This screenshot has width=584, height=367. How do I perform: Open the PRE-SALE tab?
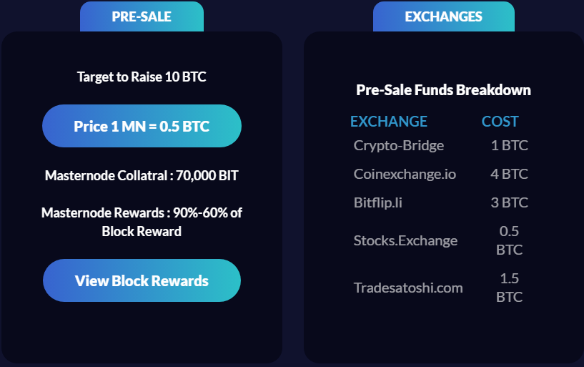[142, 16]
